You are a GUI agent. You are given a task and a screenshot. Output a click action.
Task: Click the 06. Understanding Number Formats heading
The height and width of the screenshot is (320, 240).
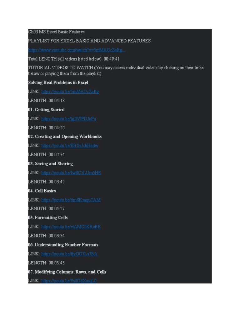pyautogui.click(x=63, y=245)
